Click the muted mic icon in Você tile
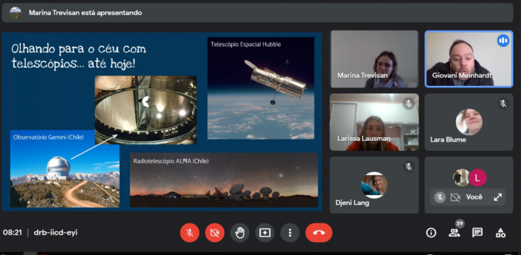521x255 pixels. click(x=440, y=197)
